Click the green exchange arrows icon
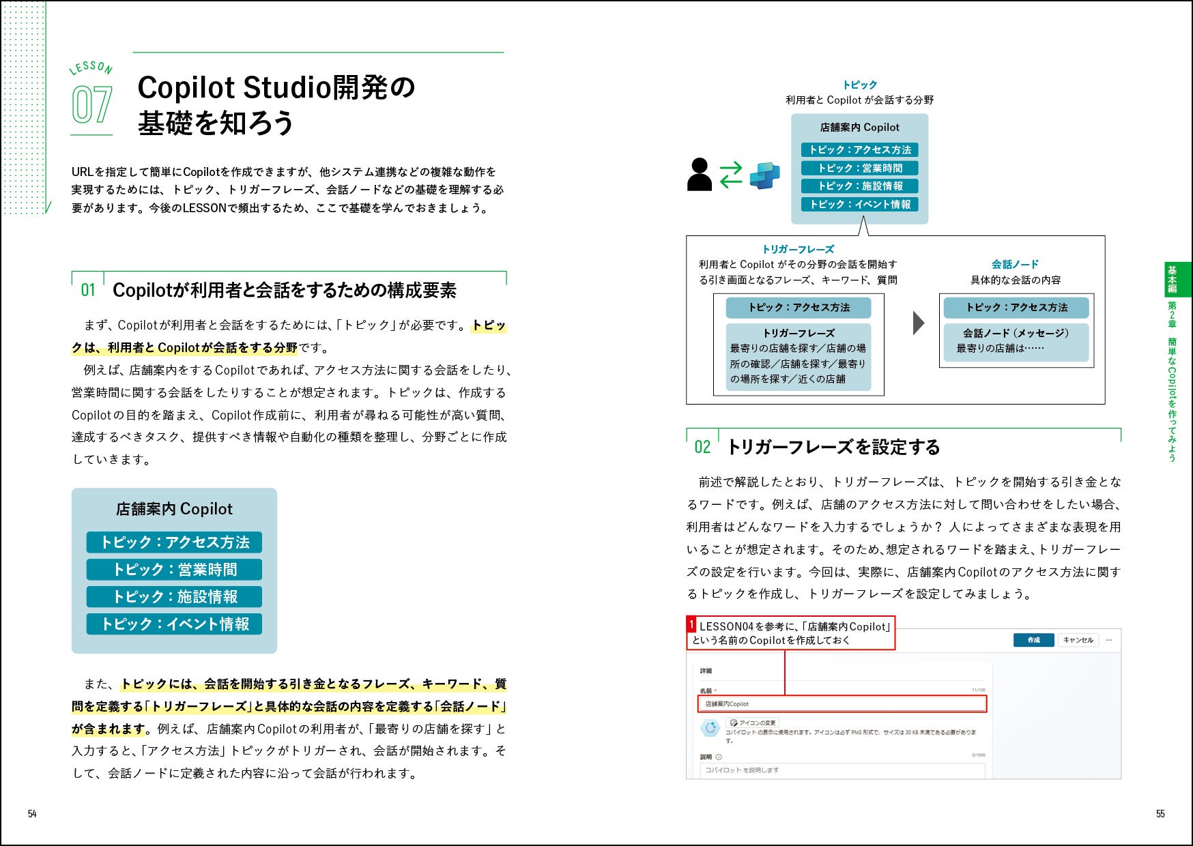The image size is (1193, 846). pos(731,175)
